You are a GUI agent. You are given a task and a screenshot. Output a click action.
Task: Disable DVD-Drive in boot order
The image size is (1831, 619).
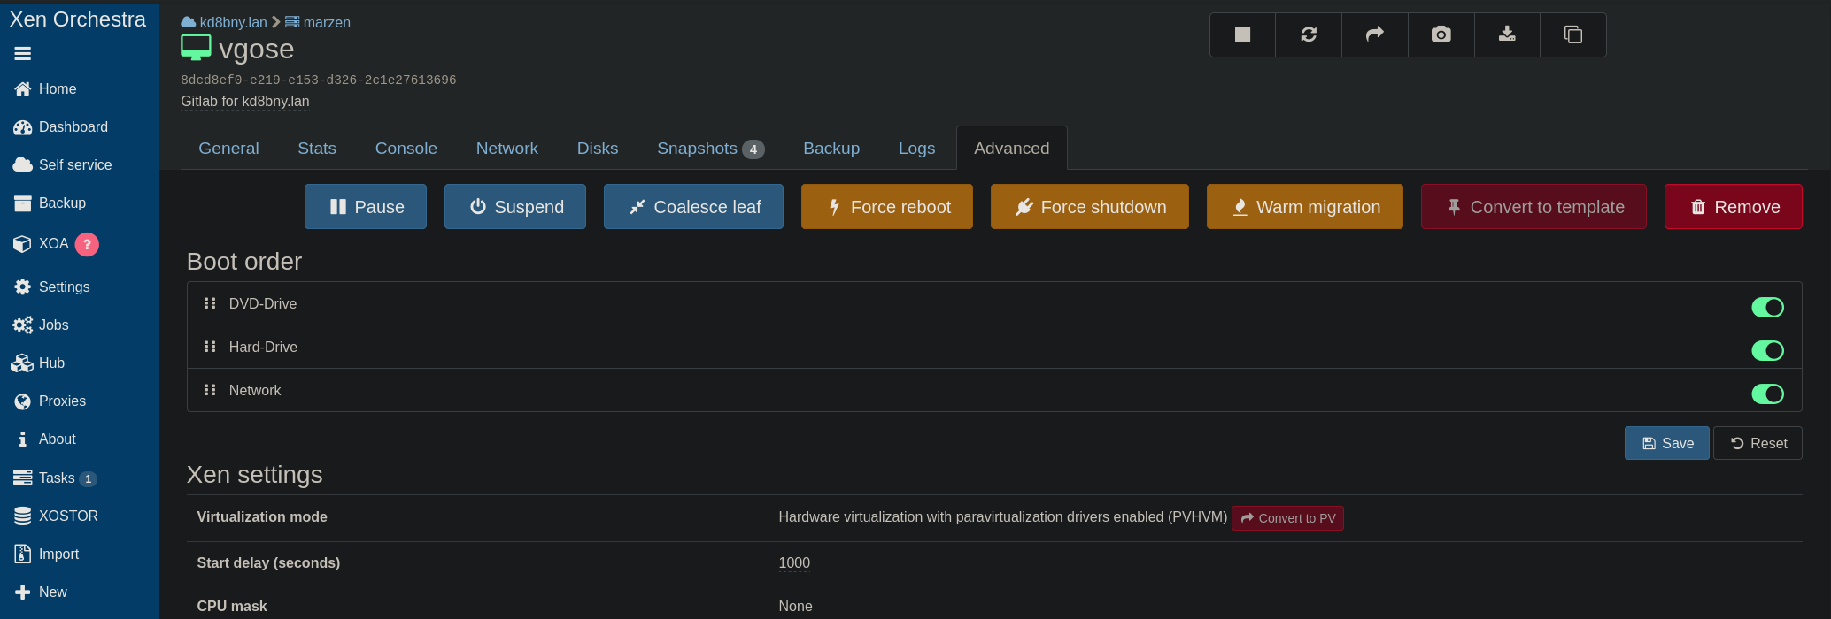[x=1767, y=307]
